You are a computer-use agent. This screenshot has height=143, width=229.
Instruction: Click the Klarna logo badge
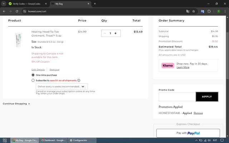point(168,65)
